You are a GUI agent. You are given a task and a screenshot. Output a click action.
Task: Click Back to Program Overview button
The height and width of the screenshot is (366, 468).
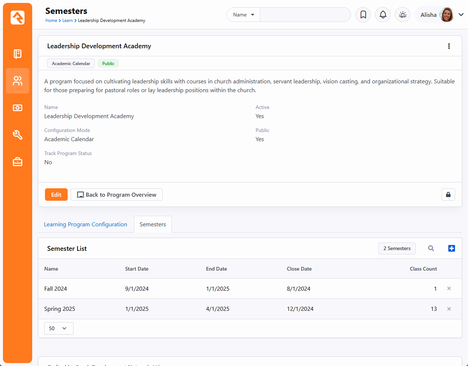coord(117,195)
